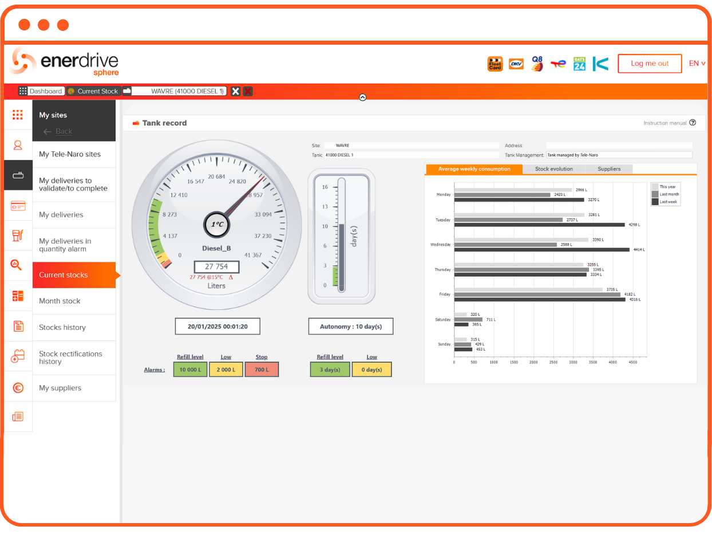Click the Fleet Card logo icon

[495, 64]
